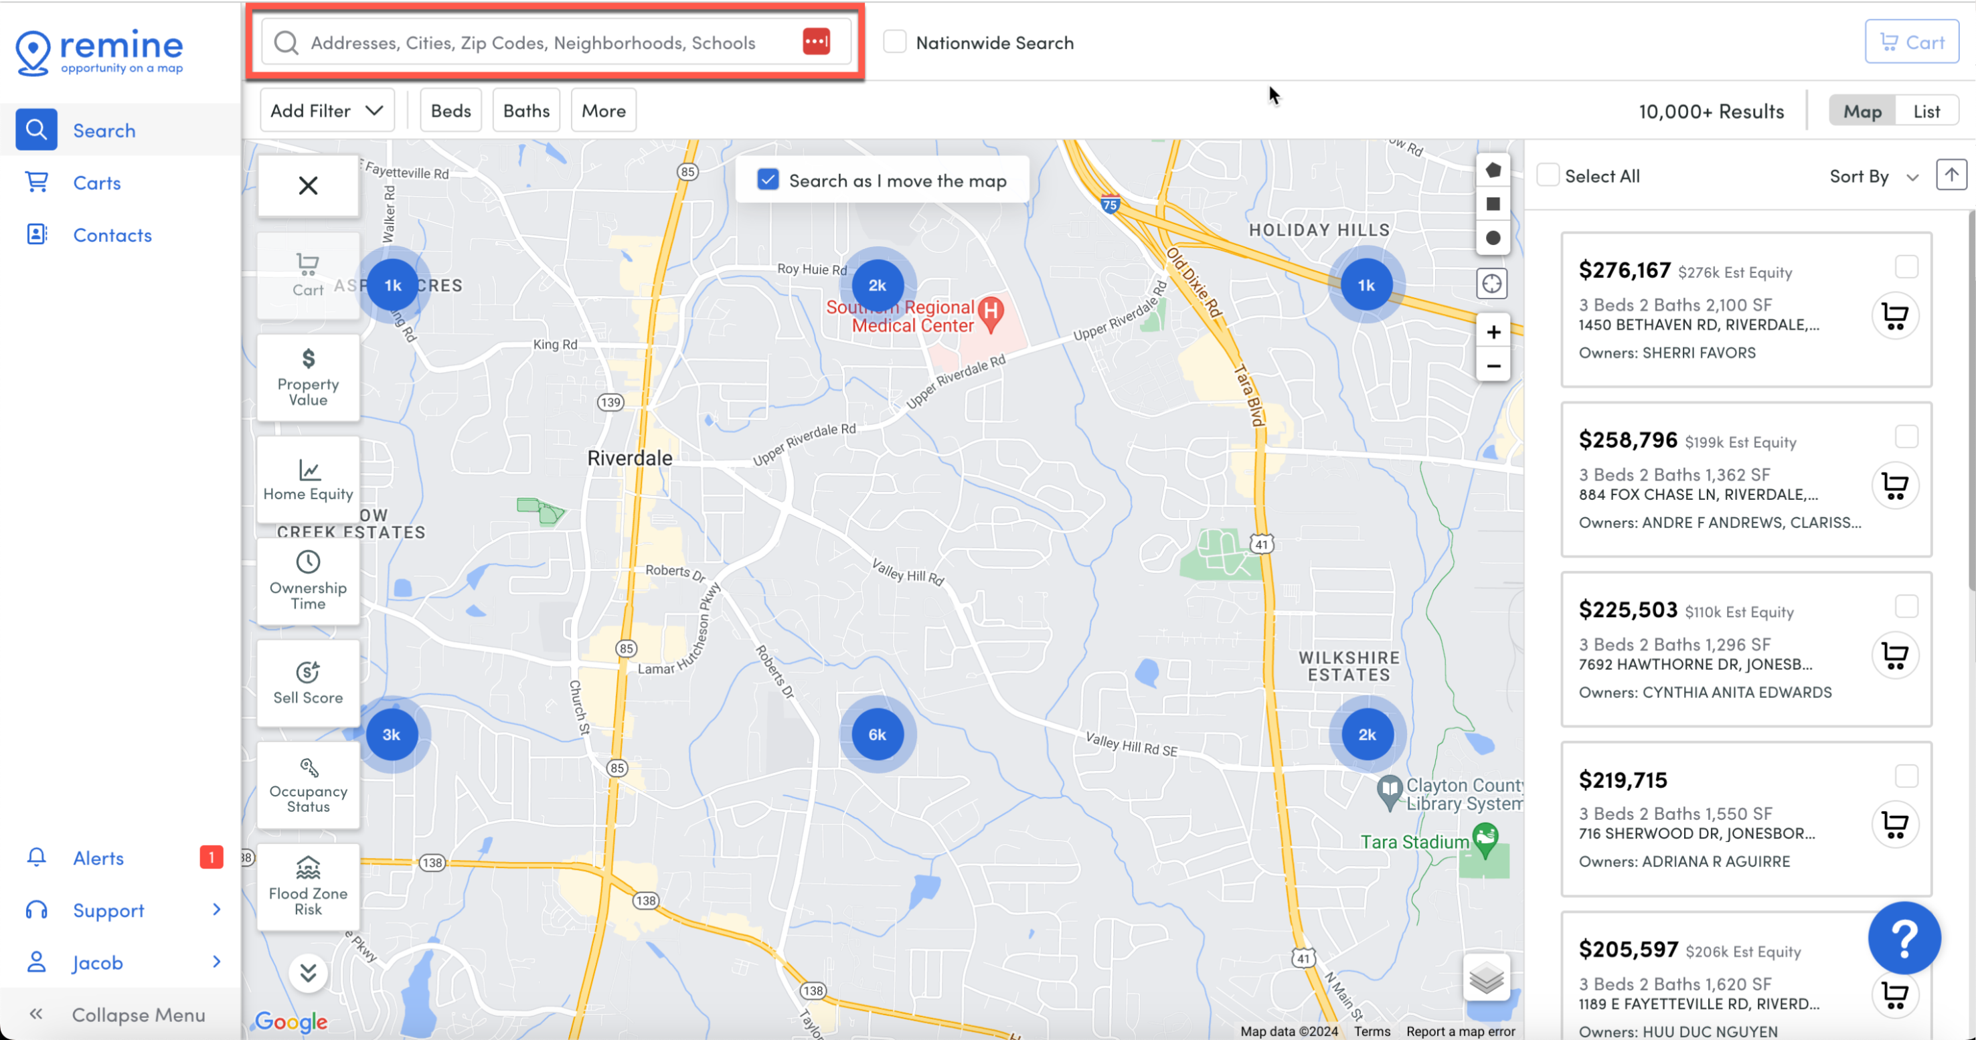
Task: Go to Search in sidebar
Action: pyautogui.click(x=121, y=131)
